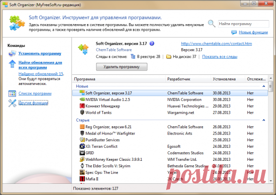Click the Soft Organizer row icon
Viewport: 276px width, 195px height.
tap(82, 93)
